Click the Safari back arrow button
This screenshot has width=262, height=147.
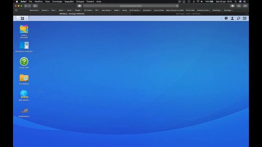point(25,6)
